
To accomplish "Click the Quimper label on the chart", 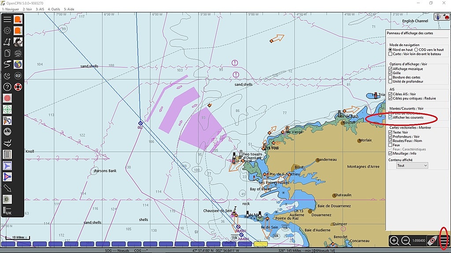I will [340, 224].
